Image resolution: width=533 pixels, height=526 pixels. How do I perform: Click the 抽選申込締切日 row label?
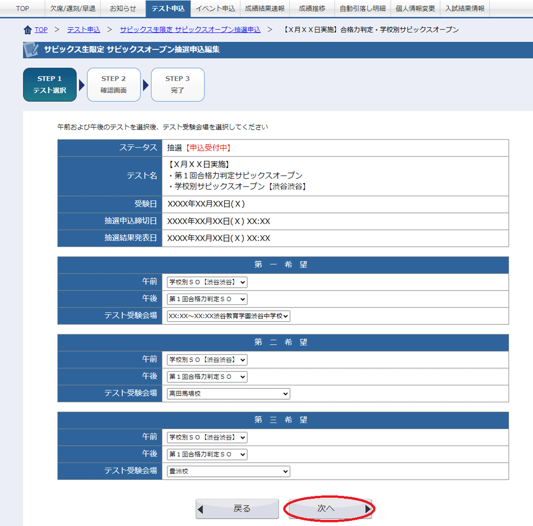[131, 221]
